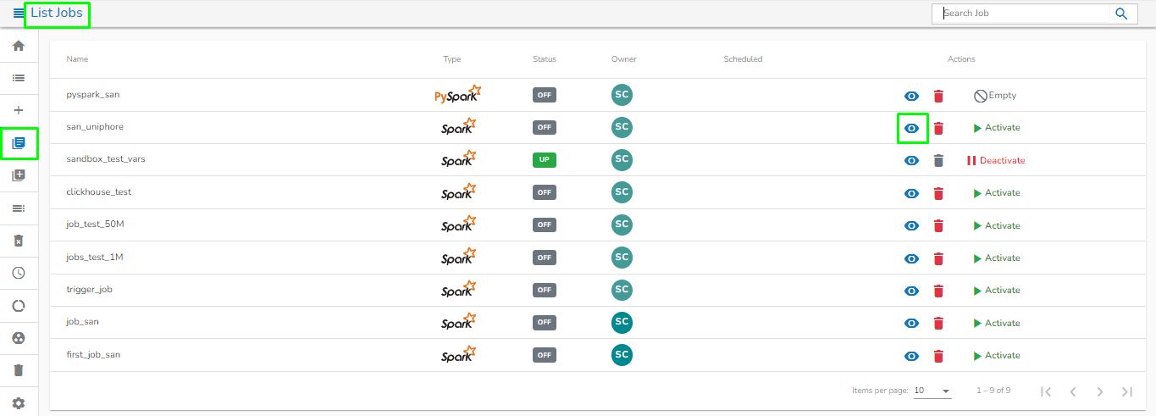Click the home icon in sidebar

19,46
